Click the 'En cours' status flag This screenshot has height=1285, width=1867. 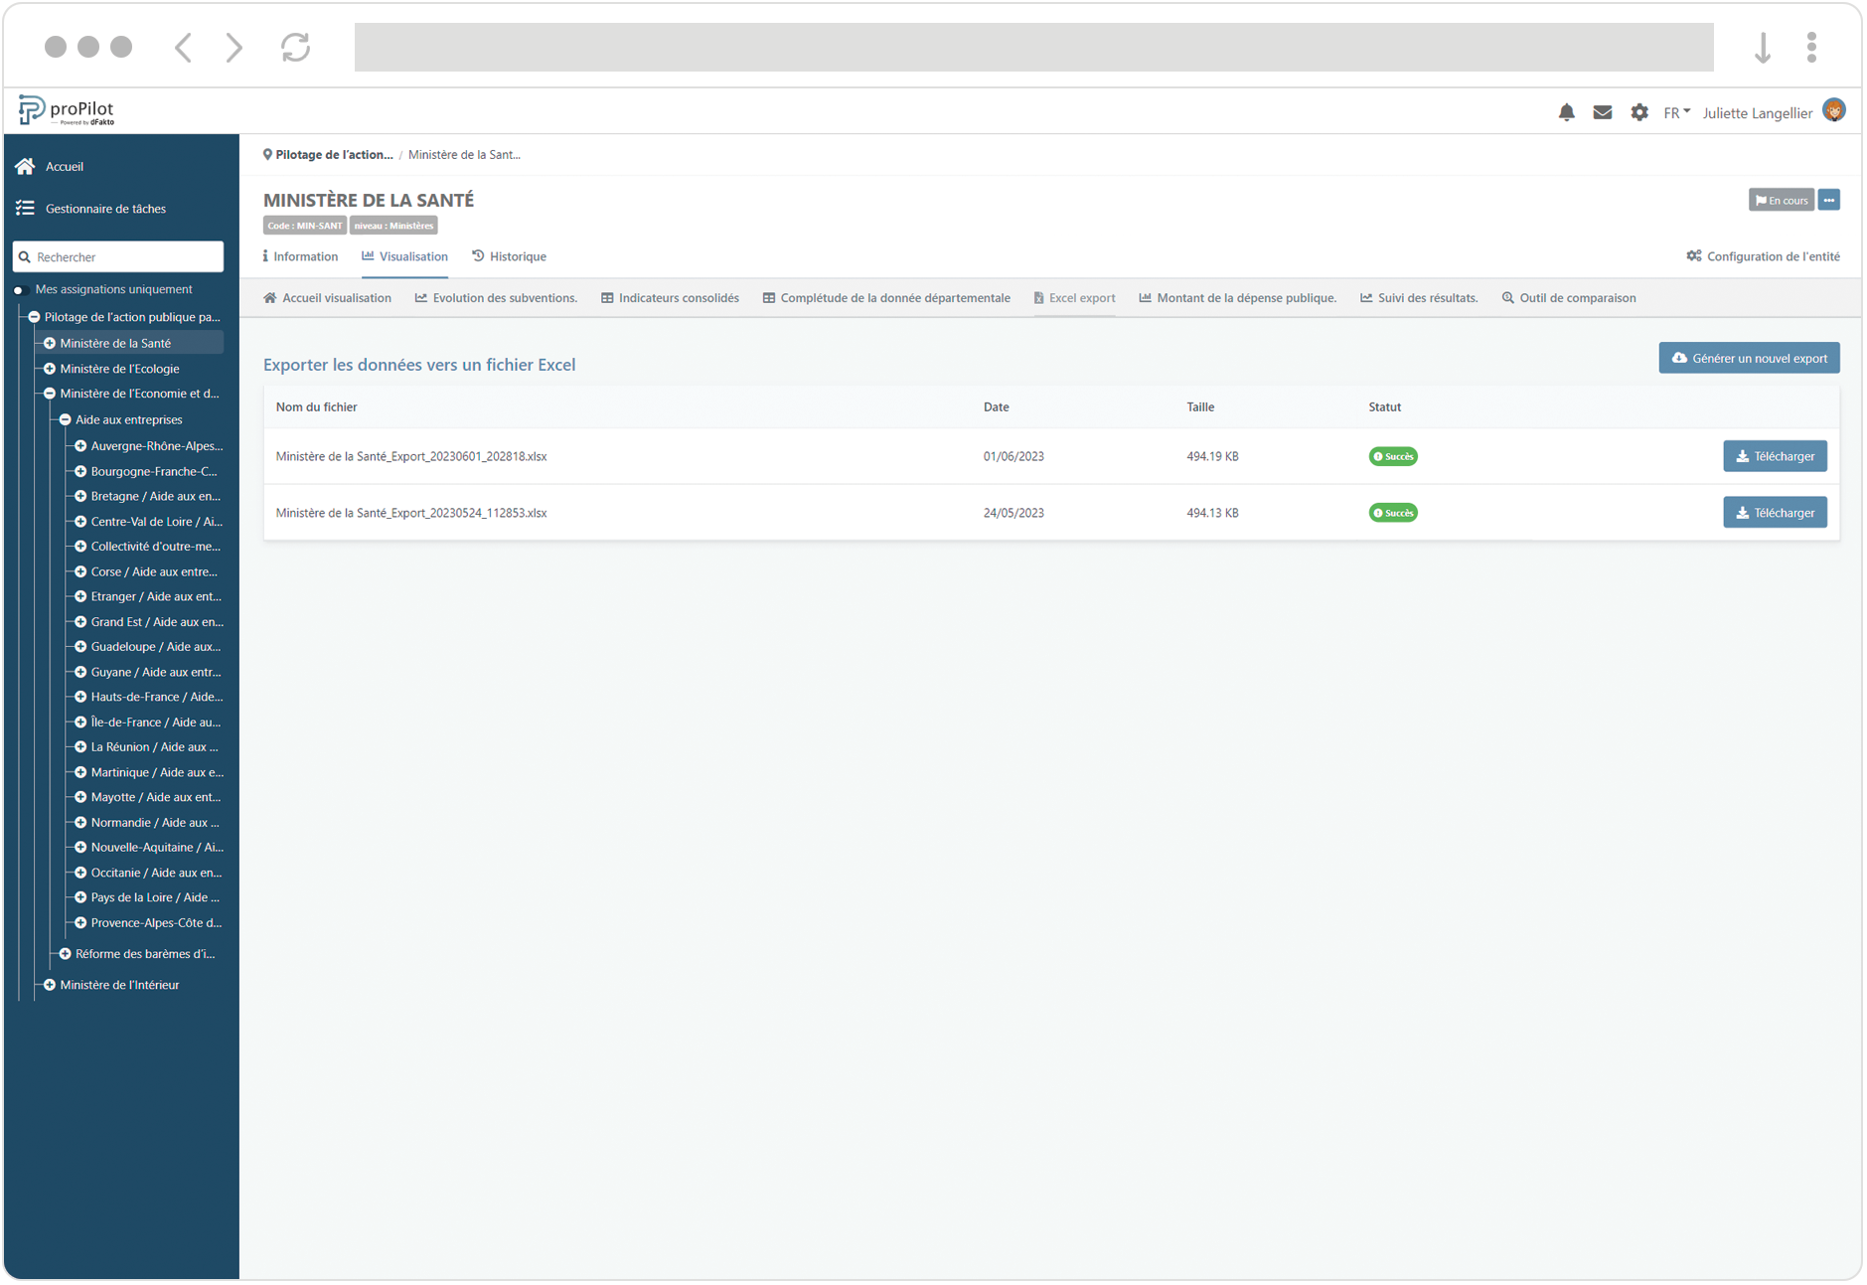coord(1781,200)
